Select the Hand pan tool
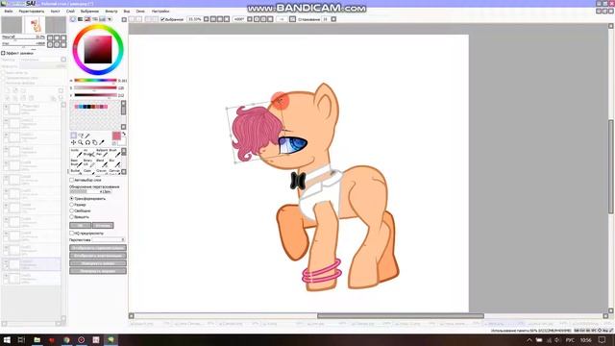Image resolution: width=615 pixels, height=346 pixels. pyautogui.click(x=94, y=142)
